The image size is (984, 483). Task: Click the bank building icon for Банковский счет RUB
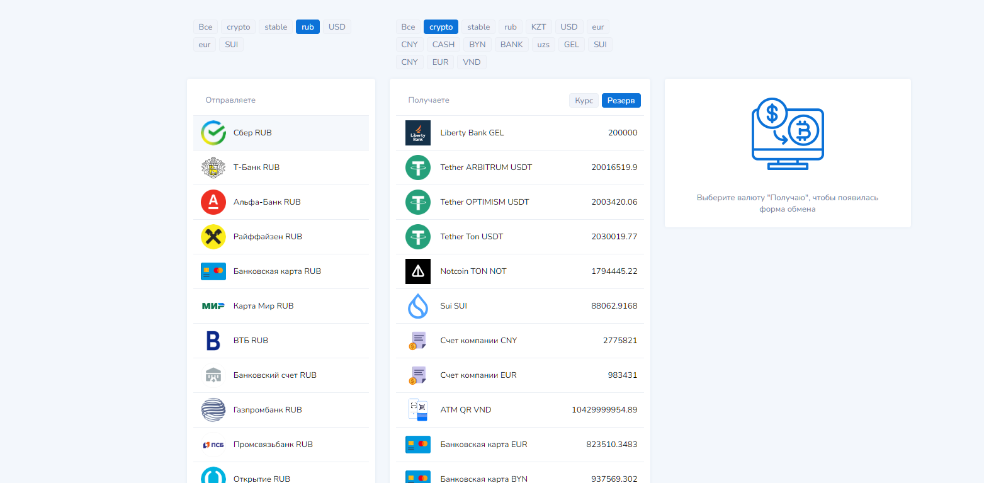pyautogui.click(x=213, y=375)
